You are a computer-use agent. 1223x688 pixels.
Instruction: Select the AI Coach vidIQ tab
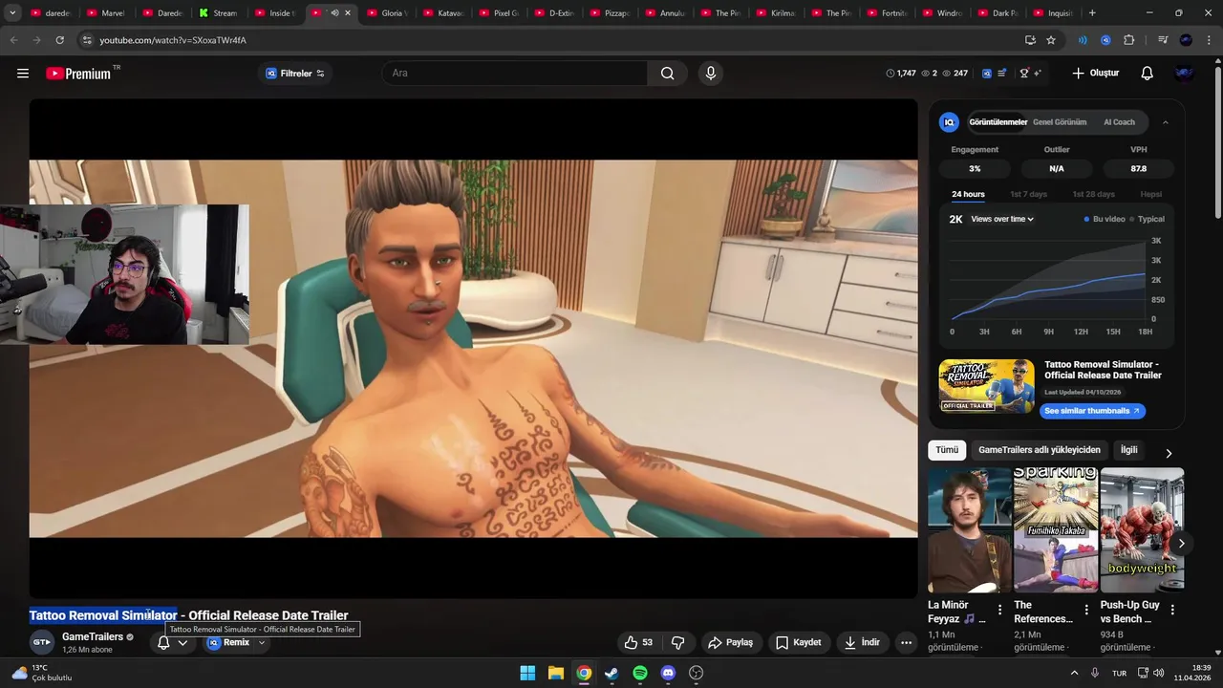1119,122
